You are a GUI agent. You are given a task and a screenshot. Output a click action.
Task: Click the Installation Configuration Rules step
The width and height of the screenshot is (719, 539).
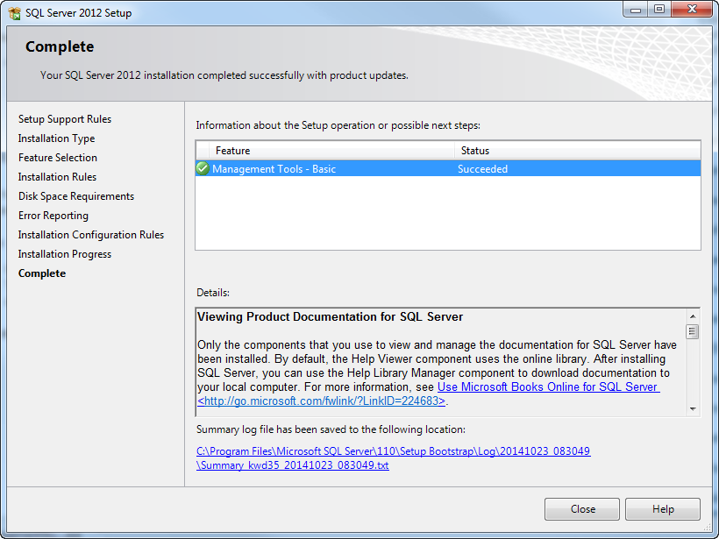tap(91, 235)
